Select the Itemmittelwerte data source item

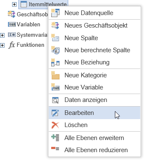click(x=43, y=4)
